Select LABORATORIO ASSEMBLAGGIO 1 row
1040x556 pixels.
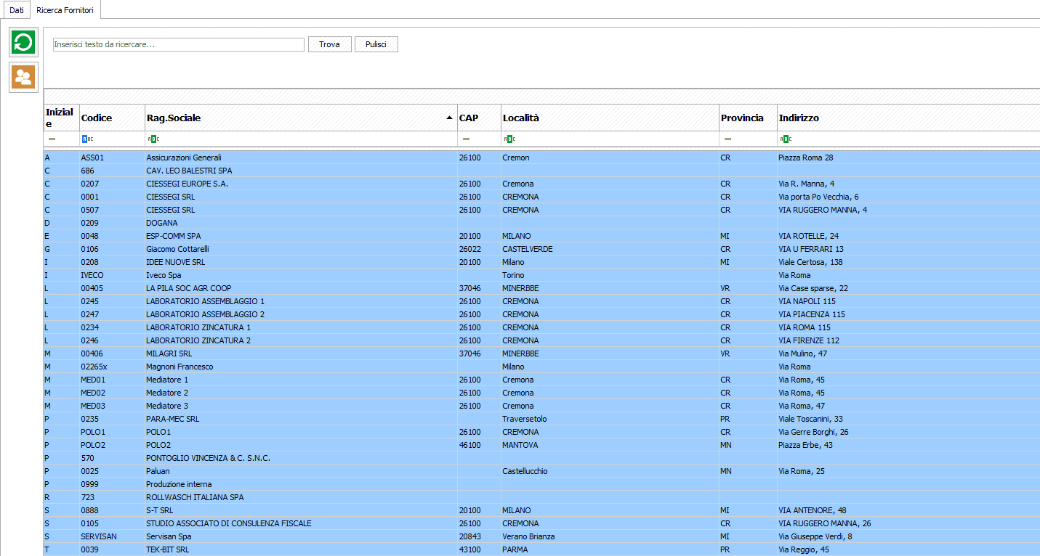tap(541, 301)
